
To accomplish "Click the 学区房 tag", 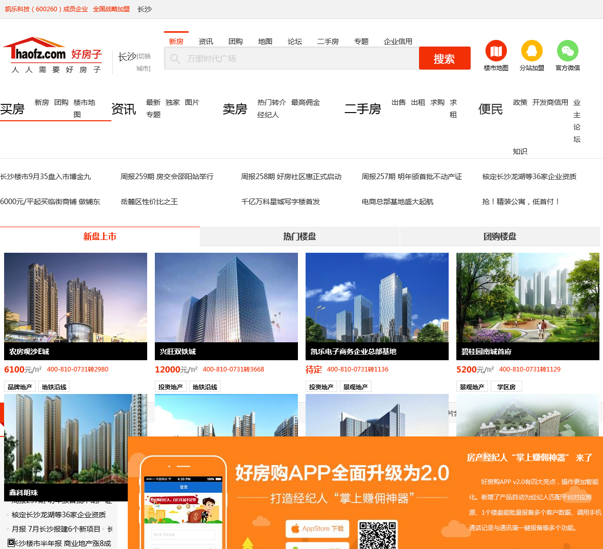I will click(x=506, y=387).
